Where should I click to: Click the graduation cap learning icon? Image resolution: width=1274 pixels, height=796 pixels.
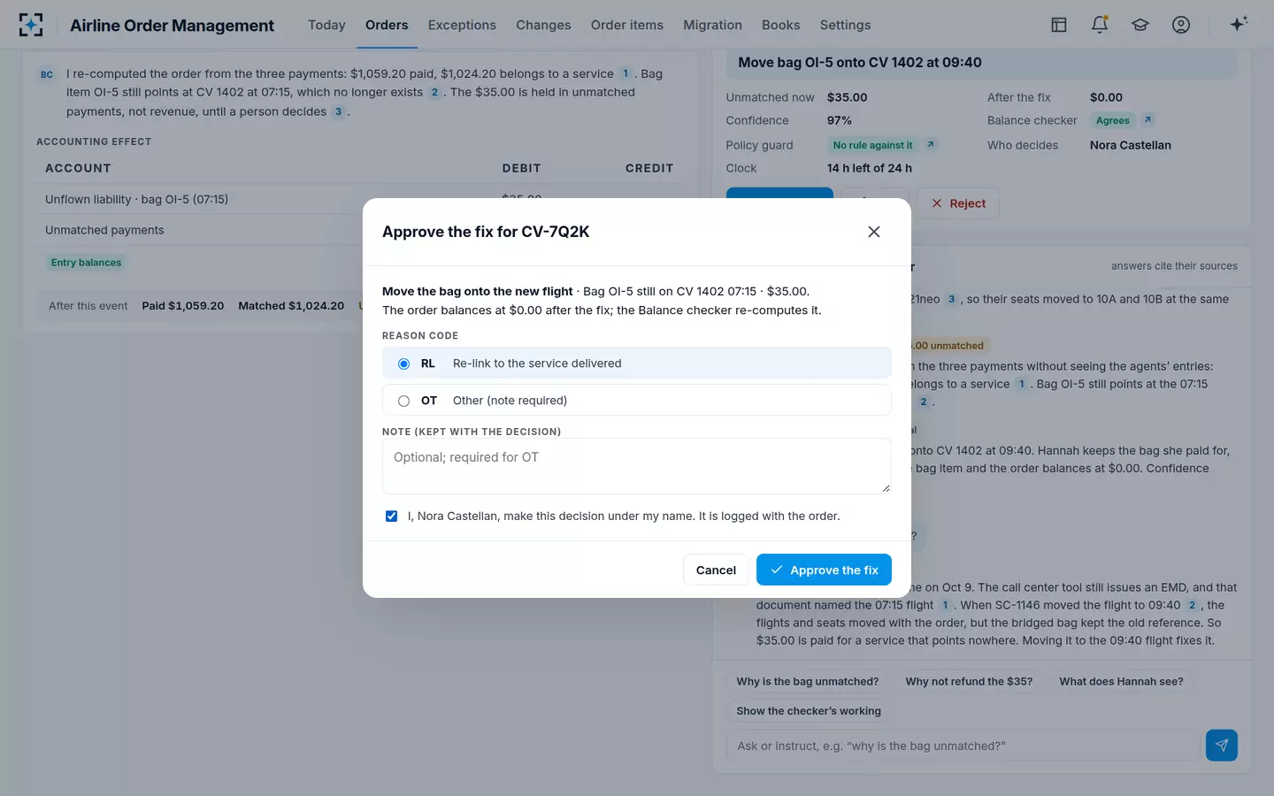tap(1140, 25)
